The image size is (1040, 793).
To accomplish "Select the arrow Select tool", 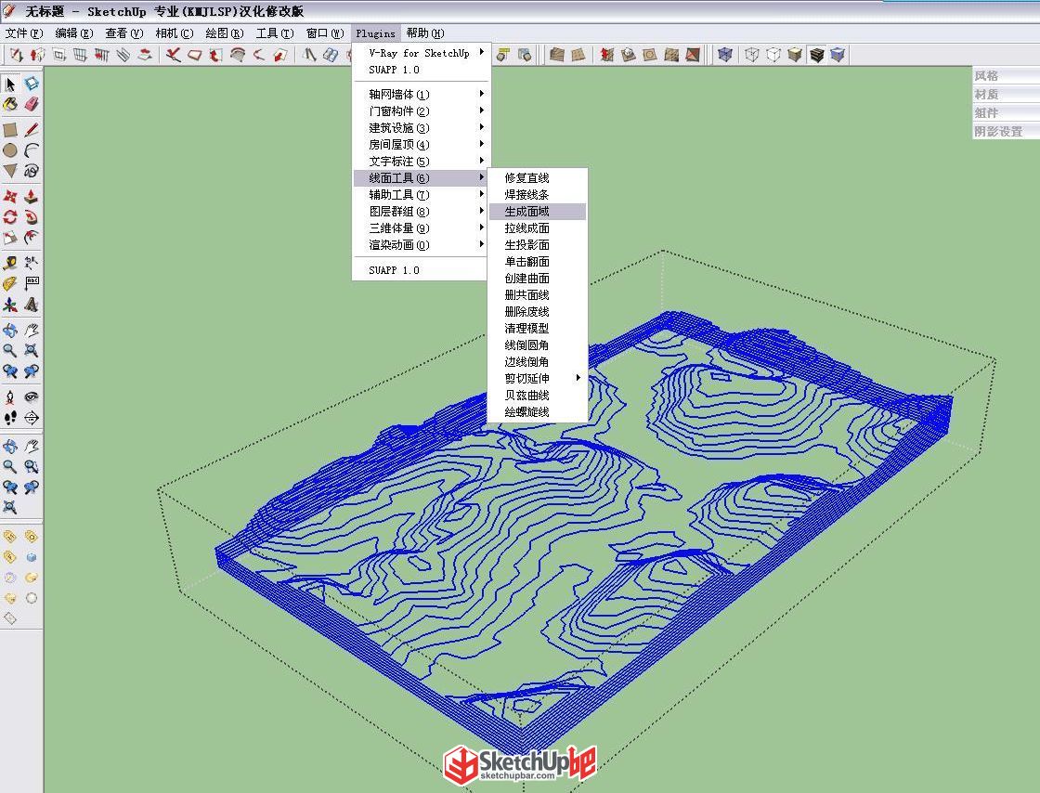I will click(x=10, y=84).
